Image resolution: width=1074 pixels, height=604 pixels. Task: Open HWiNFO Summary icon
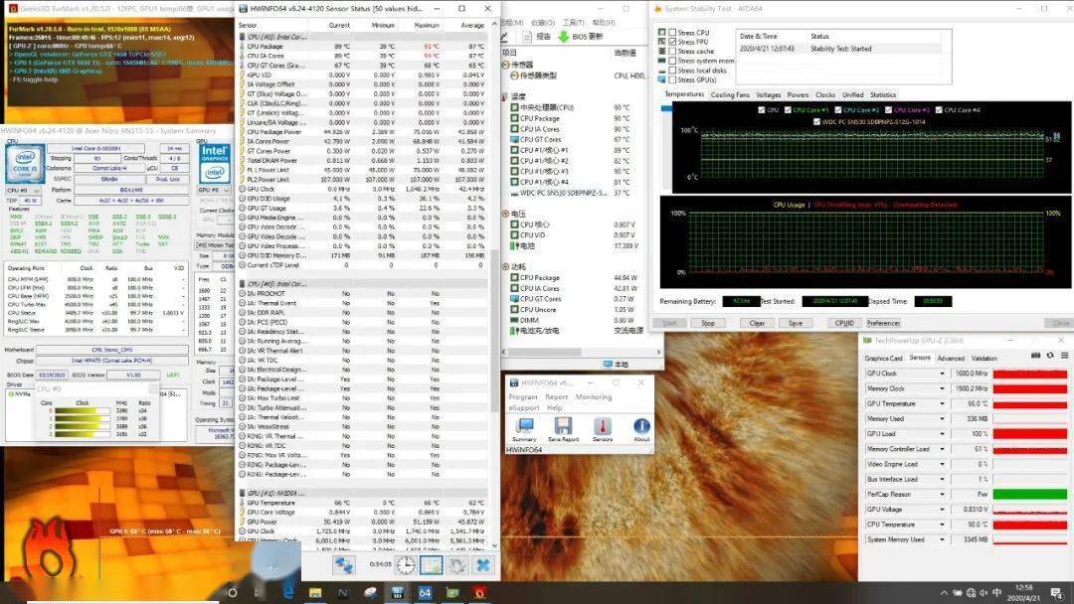[x=524, y=429]
